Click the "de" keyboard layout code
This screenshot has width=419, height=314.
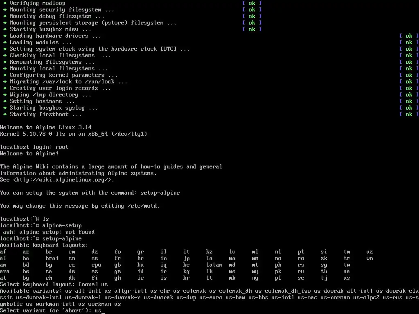click(72, 271)
